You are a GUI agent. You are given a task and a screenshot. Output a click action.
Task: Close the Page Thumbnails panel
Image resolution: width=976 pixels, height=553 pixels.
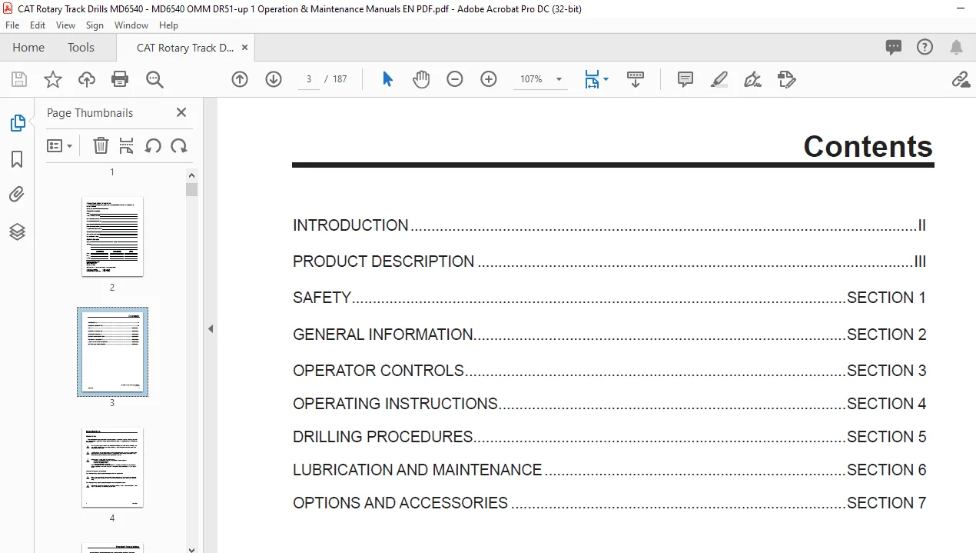coord(181,112)
